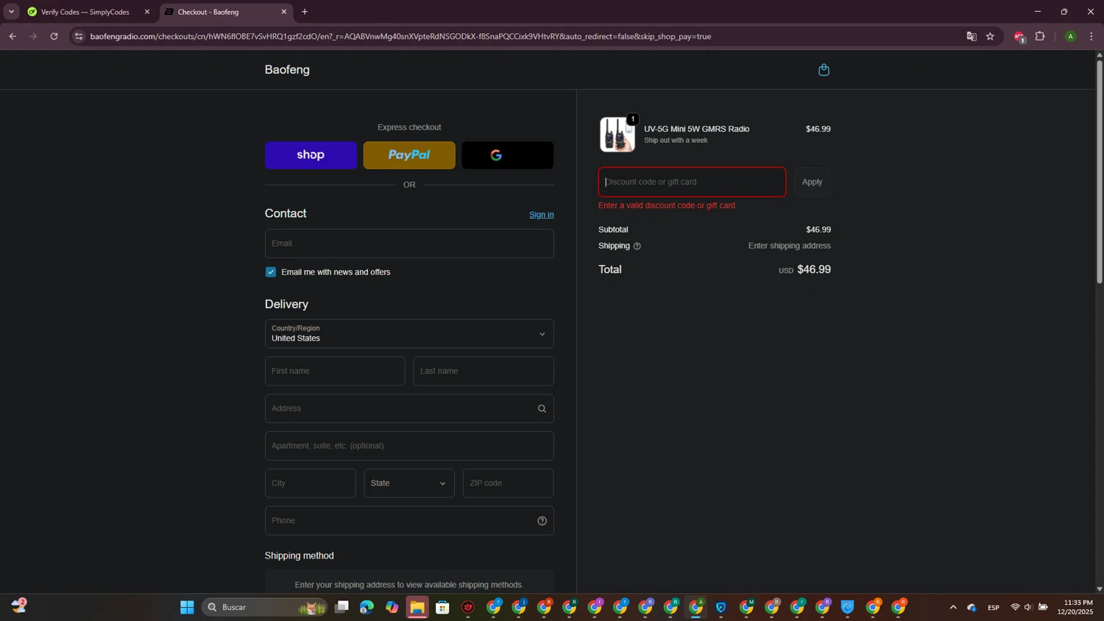
Task: Open the Chrome three-dot menu
Action: [1091, 36]
